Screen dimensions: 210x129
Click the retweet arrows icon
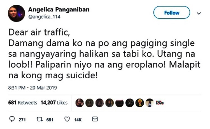coord(40,119)
